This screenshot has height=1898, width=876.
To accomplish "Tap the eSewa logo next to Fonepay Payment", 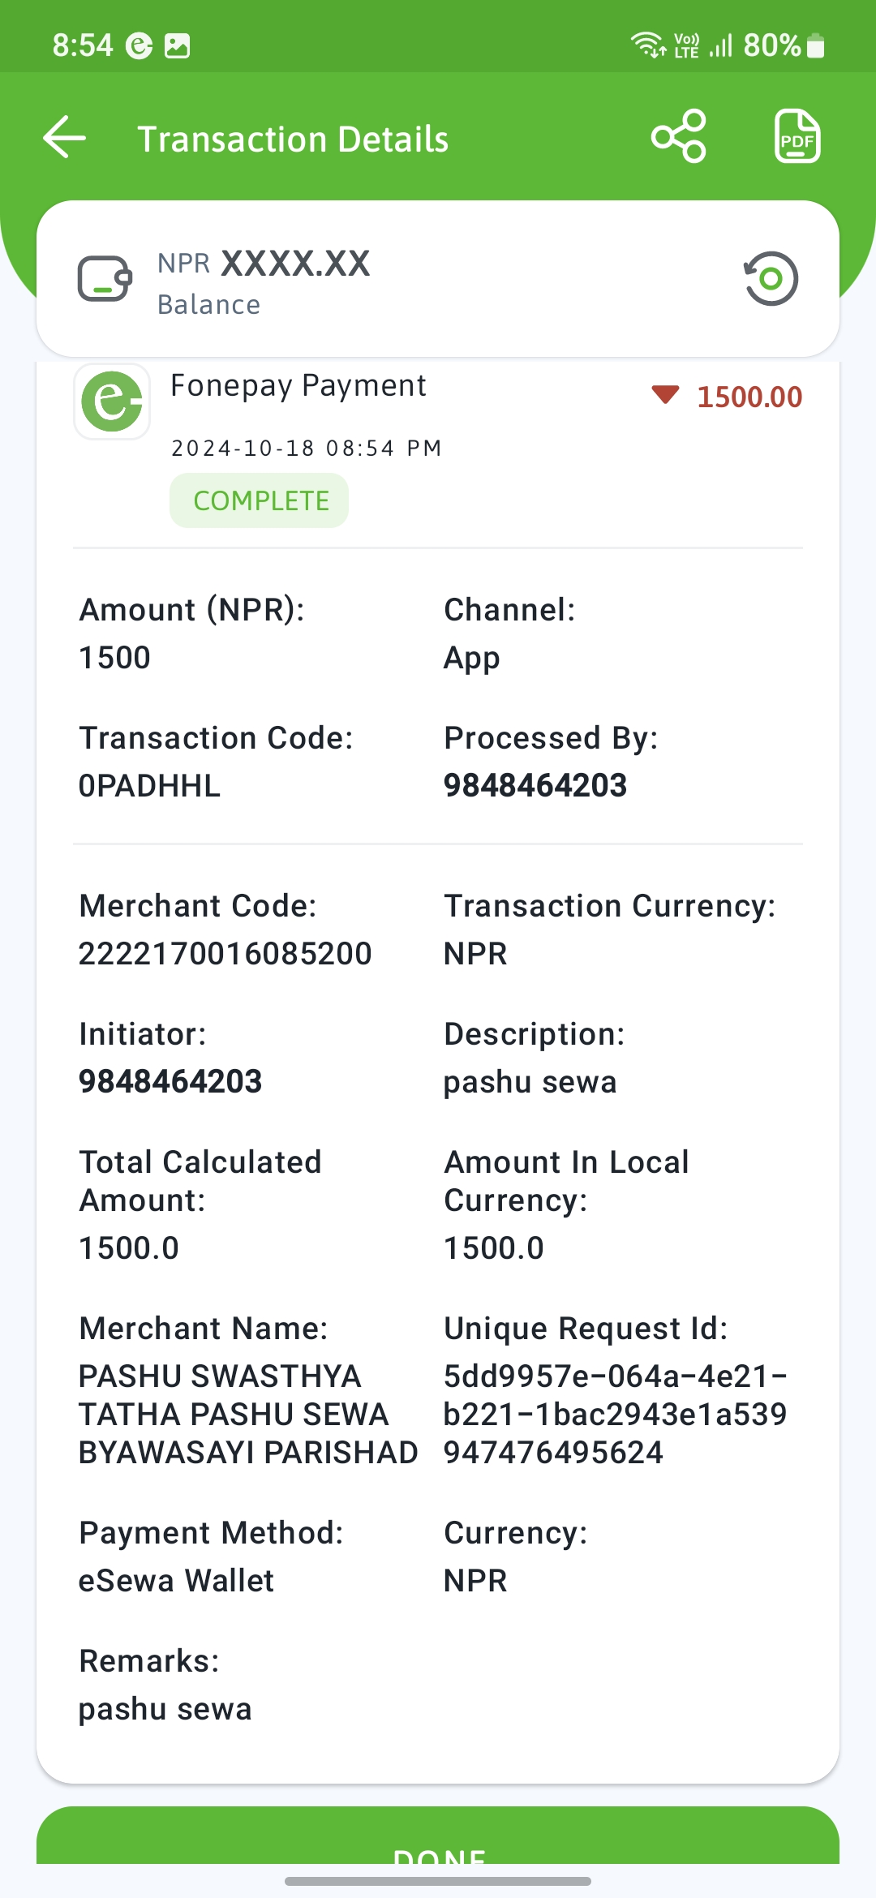I will 112,401.
